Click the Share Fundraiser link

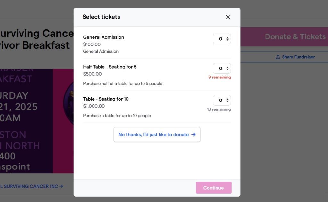tap(298, 57)
